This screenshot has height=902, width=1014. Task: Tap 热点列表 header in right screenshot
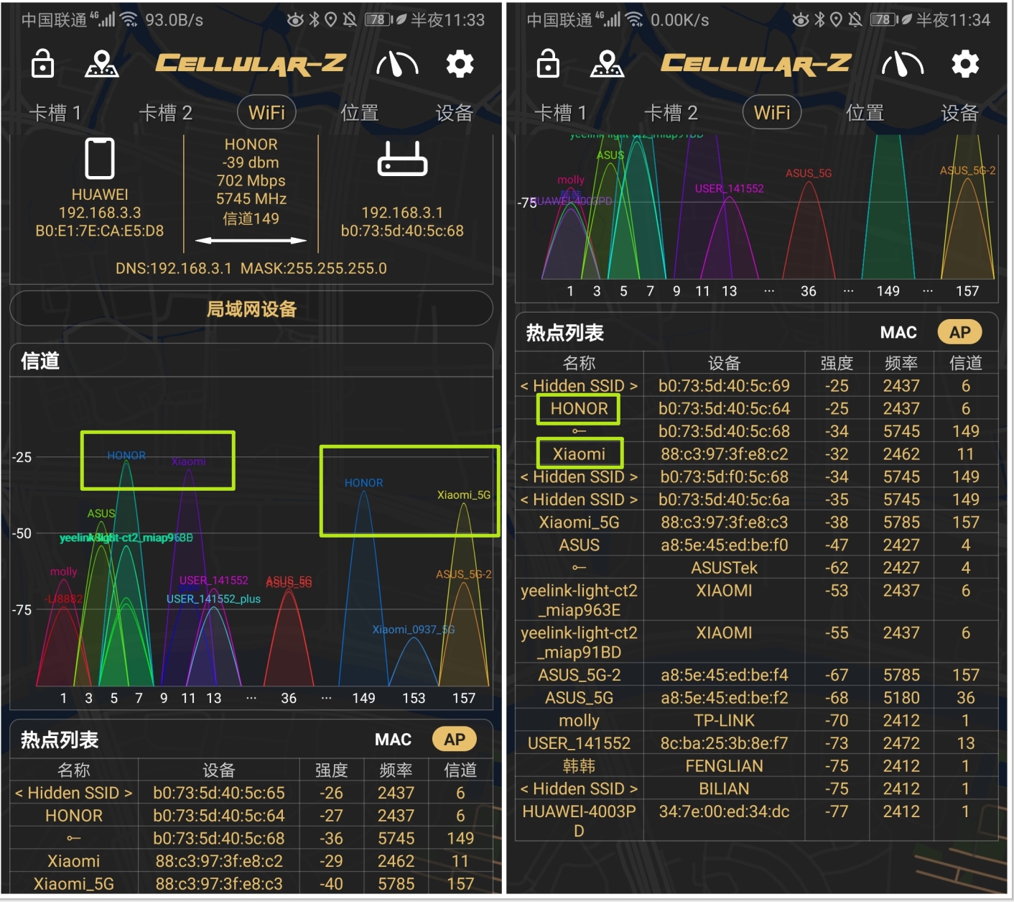[564, 333]
